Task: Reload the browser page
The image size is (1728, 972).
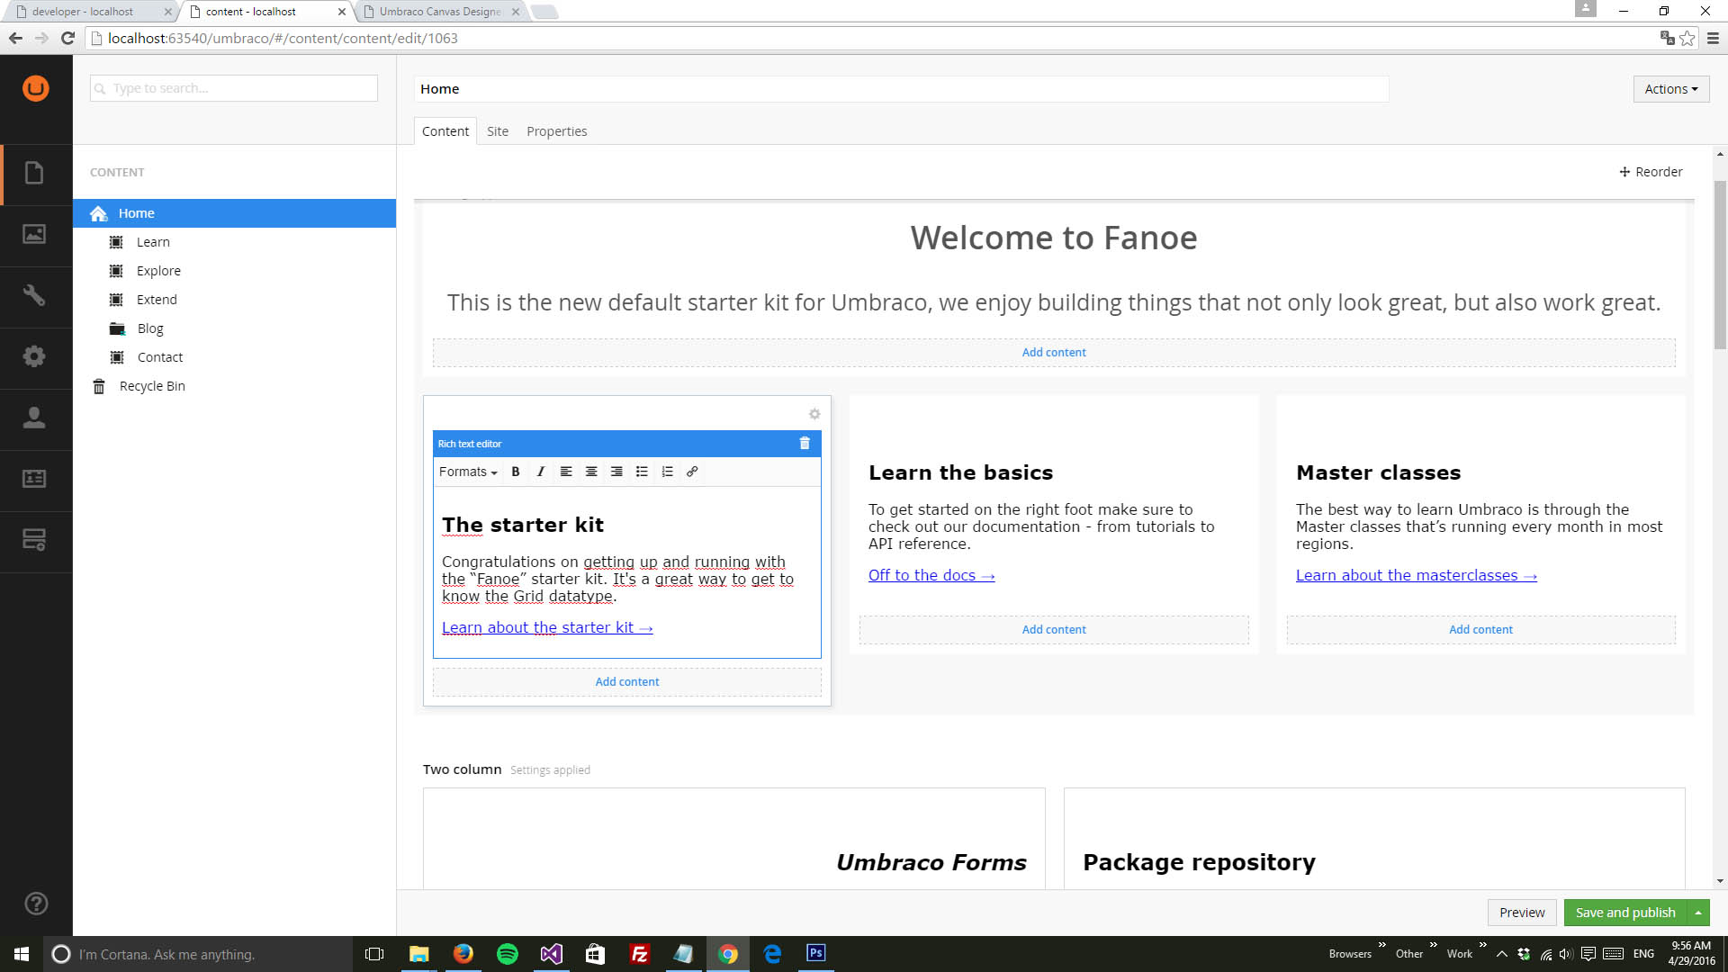Action: coord(67,38)
